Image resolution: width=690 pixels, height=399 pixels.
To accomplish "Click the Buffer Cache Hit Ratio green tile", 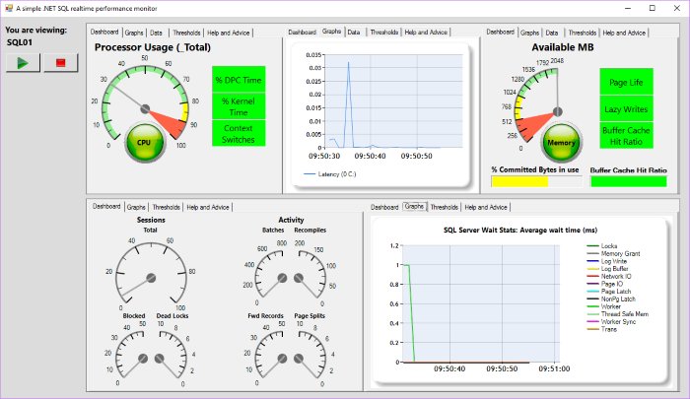I will [626, 136].
